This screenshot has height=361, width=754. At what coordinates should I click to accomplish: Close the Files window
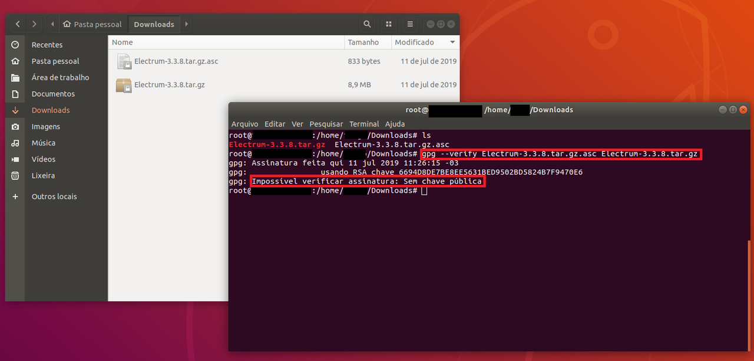point(451,24)
